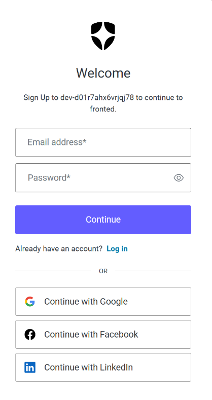Click the dev-d01r7ahx6vrjqj78 tenant name text
This screenshot has height=400, width=212.
(97, 98)
